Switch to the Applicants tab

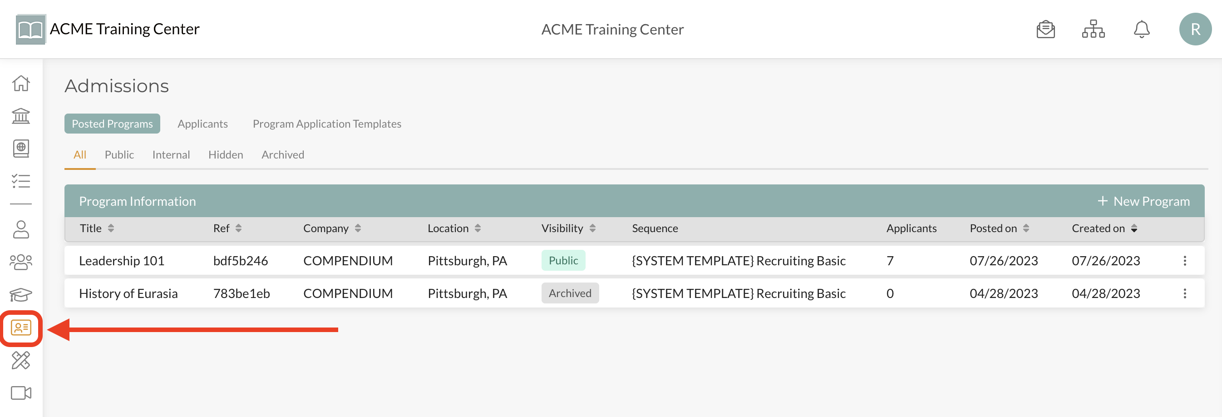pyautogui.click(x=202, y=124)
